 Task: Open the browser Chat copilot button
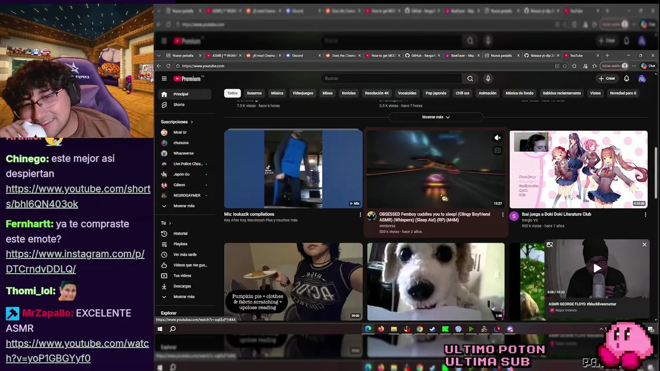point(648,66)
